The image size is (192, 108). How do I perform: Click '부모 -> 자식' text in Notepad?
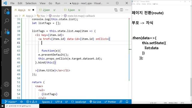[142, 23]
